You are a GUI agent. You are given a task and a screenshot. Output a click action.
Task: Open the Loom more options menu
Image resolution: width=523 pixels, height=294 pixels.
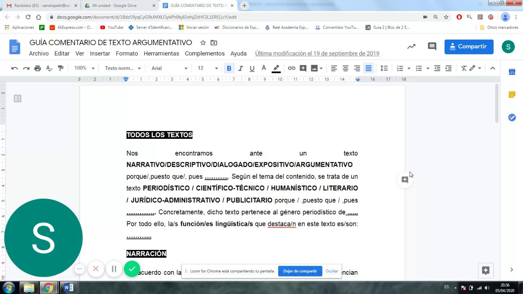[80, 269]
